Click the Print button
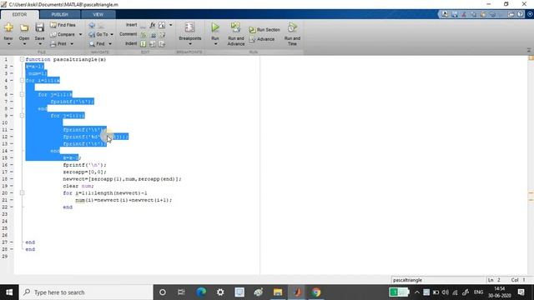The image size is (534, 300). [58, 44]
